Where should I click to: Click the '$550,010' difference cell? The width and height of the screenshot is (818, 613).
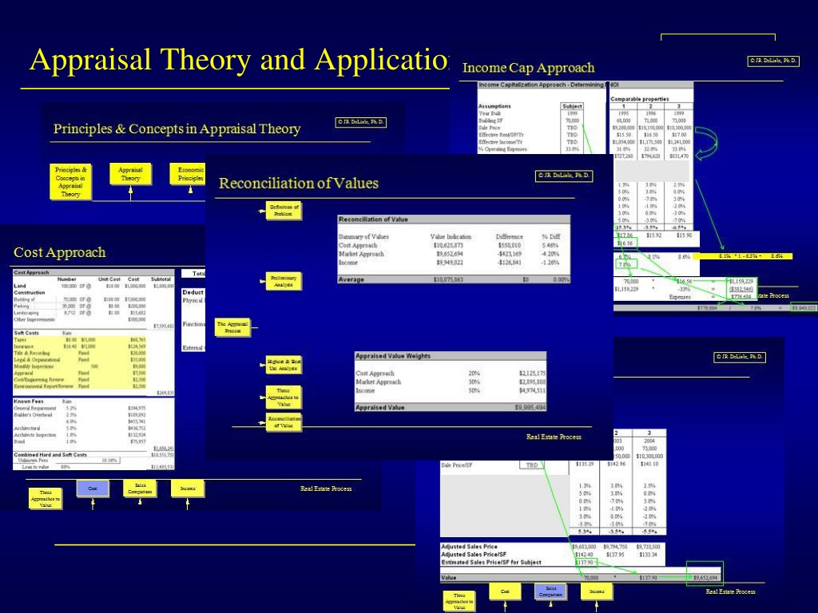pyautogui.click(x=509, y=245)
